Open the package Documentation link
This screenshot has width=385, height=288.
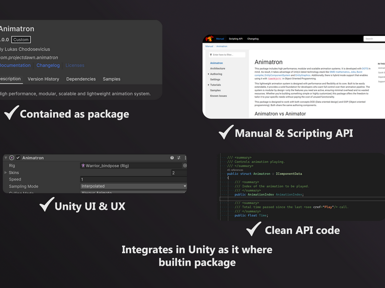pyautogui.click(x=15, y=65)
